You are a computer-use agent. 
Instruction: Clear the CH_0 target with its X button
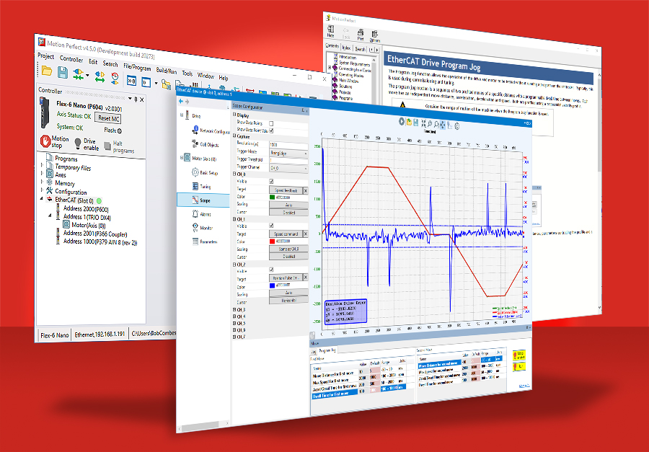click(x=306, y=190)
